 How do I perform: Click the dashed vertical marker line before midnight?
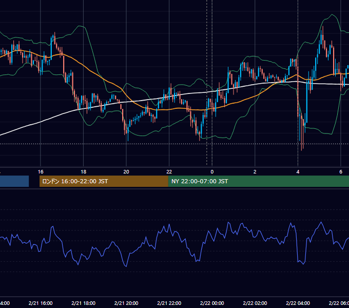click(x=207, y=83)
